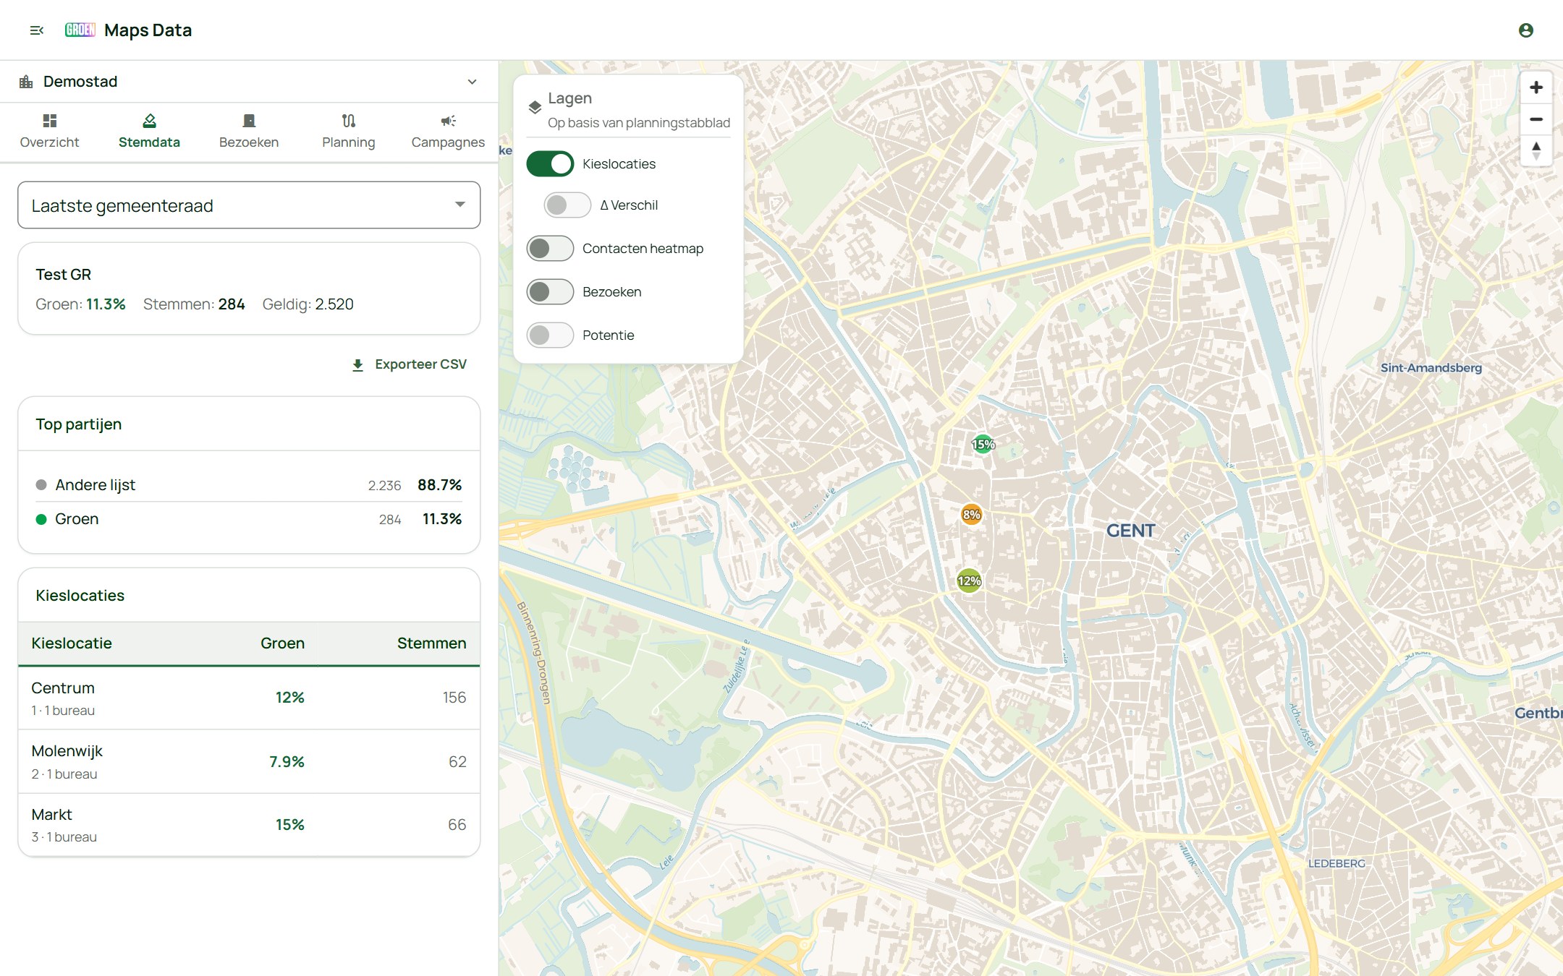Click the Sint-Amandsberg map label
The width and height of the screenshot is (1563, 976).
point(1431,367)
